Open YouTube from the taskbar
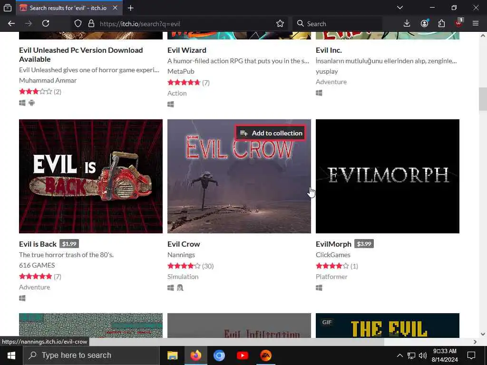 (x=242, y=355)
